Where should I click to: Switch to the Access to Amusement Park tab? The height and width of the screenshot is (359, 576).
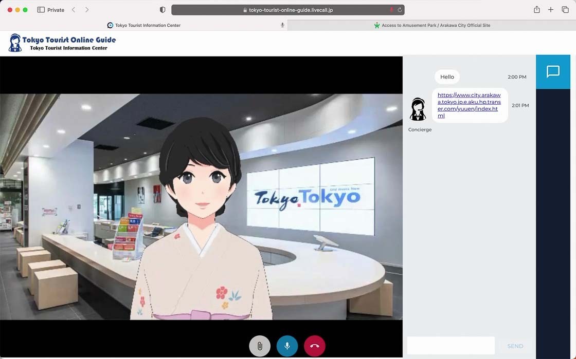point(431,25)
